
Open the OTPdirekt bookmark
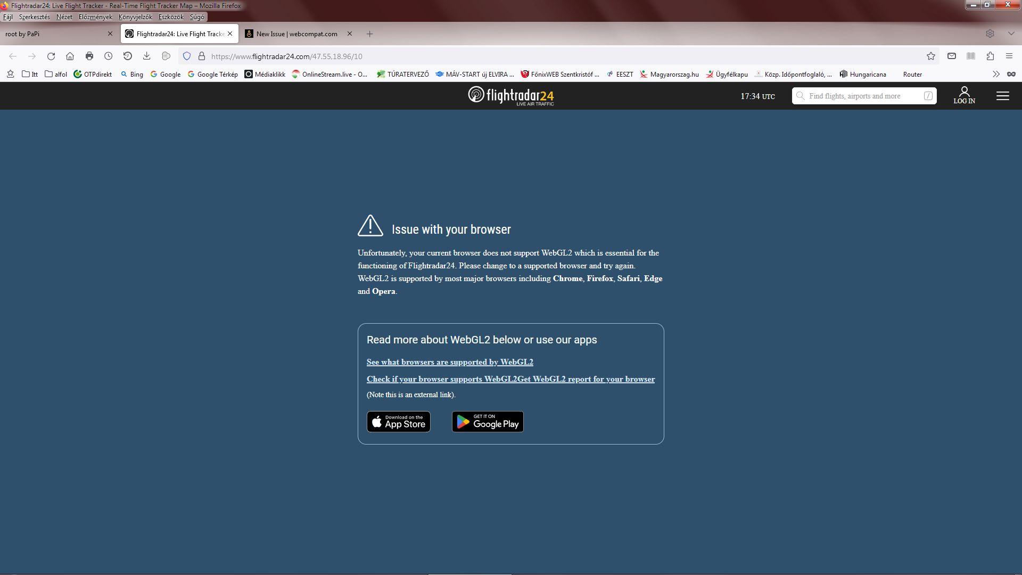pyautogui.click(x=93, y=75)
